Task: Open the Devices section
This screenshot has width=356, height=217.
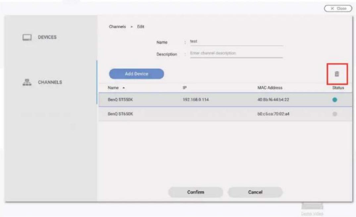Action: (x=39, y=37)
